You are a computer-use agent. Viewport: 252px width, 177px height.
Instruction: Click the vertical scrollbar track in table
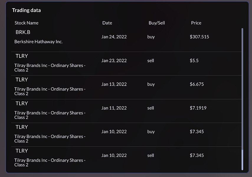coord(242,88)
